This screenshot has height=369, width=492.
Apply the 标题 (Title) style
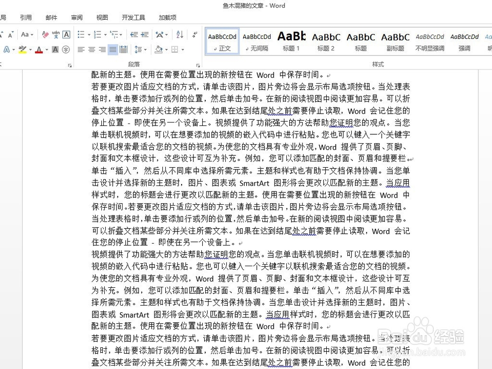(x=361, y=41)
